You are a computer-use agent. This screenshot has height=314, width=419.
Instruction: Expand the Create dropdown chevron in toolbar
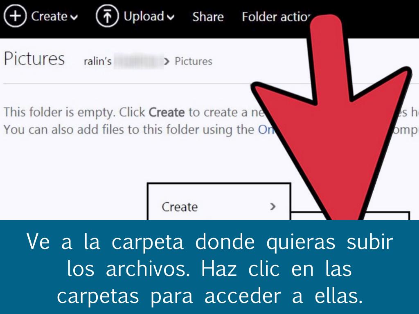(73, 17)
